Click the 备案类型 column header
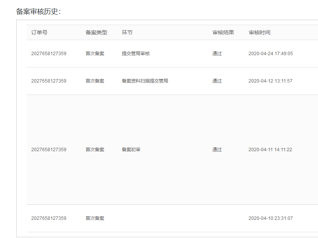The height and width of the screenshot is (238, 318). click(x=96, y=32)
